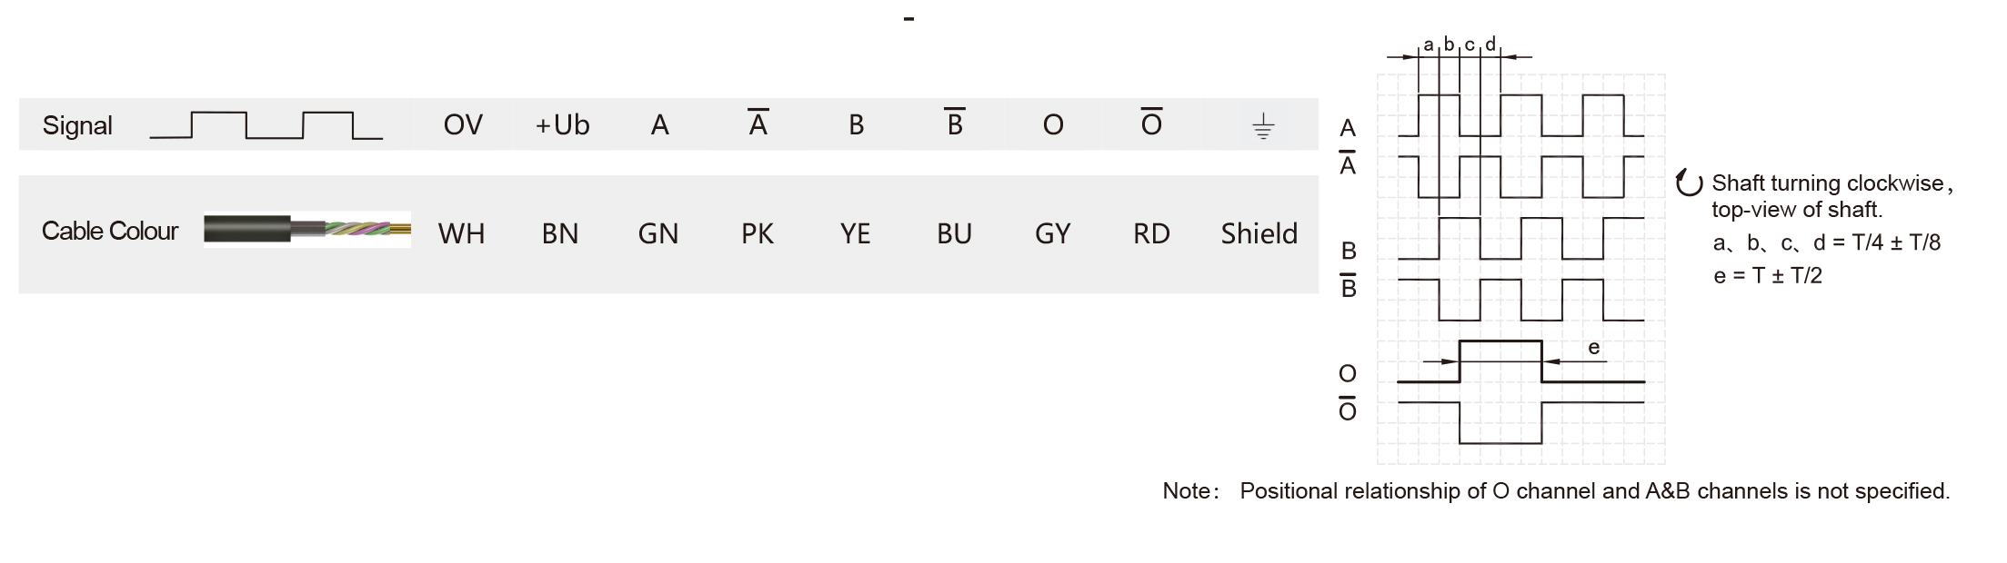Click the 'Cable Colour' row label
Viewport: 2007px width, 563px height.
pos(110,231)
